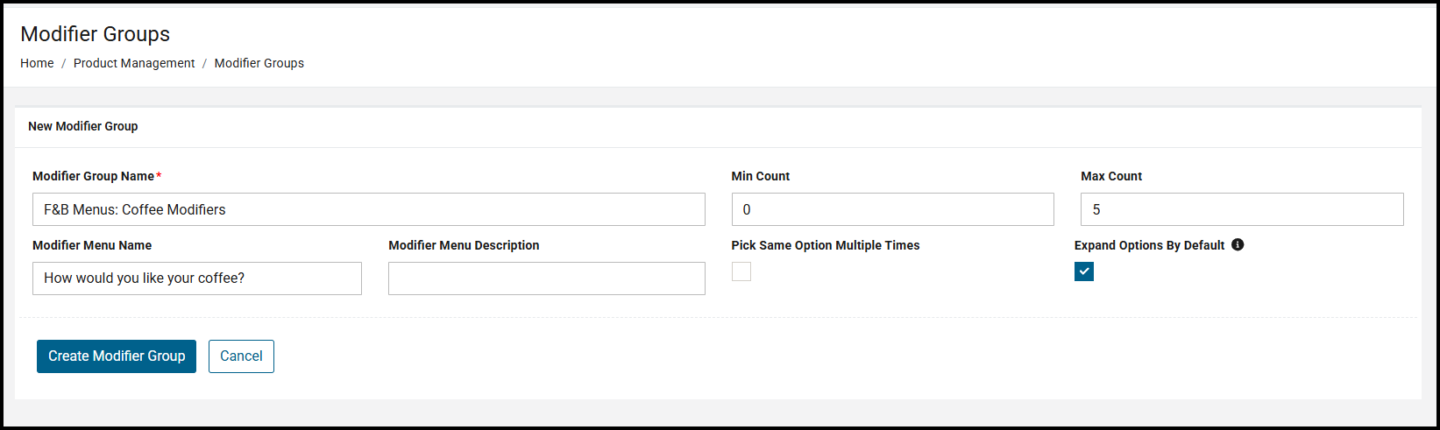The width and height of the screenshot is (1440, 430).
Task: Click the Expand Options By Default label
Action: (x=1149, y=245)
